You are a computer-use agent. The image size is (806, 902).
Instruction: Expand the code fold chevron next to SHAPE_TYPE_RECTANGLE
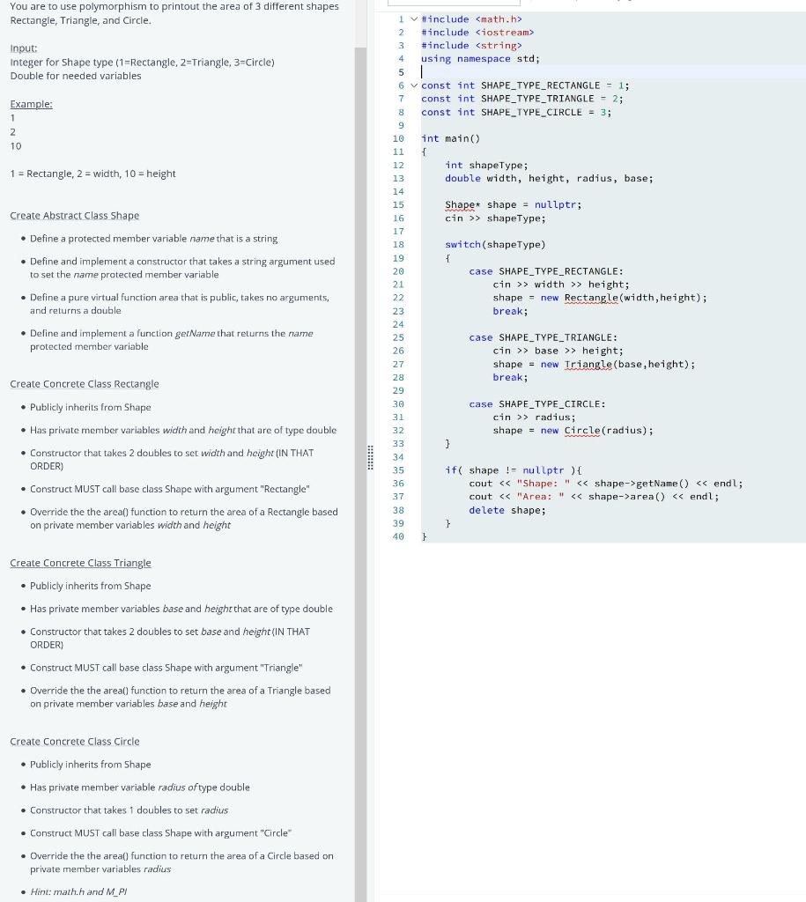pyautogui.click(x=413, y=85)
